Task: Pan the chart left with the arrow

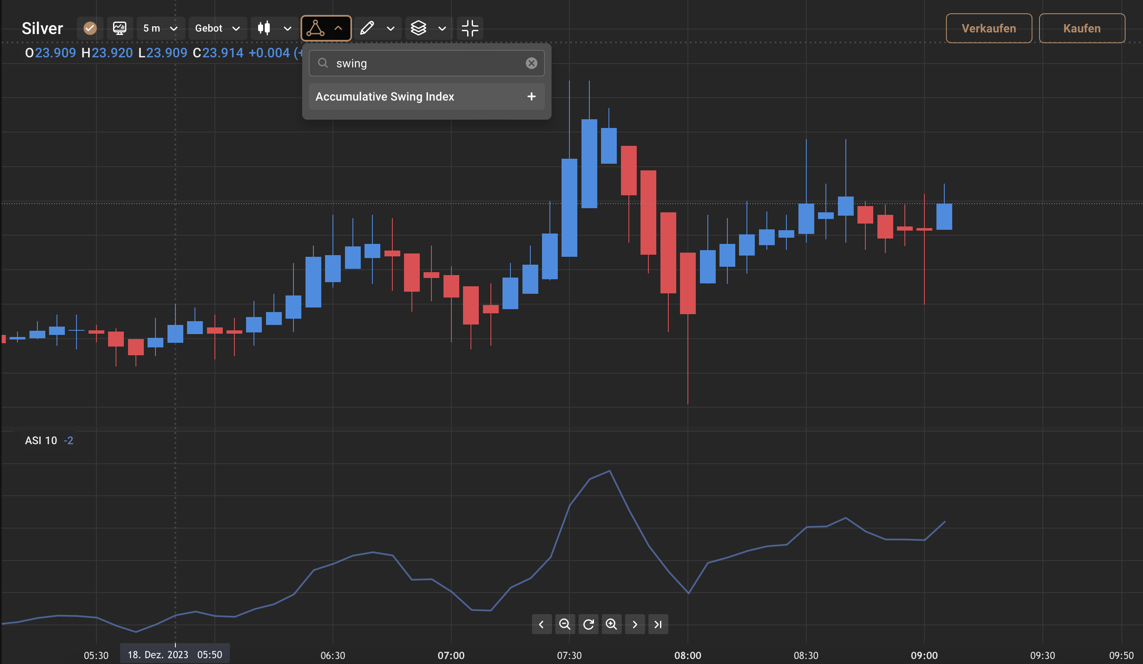Action: coord(542,625)
